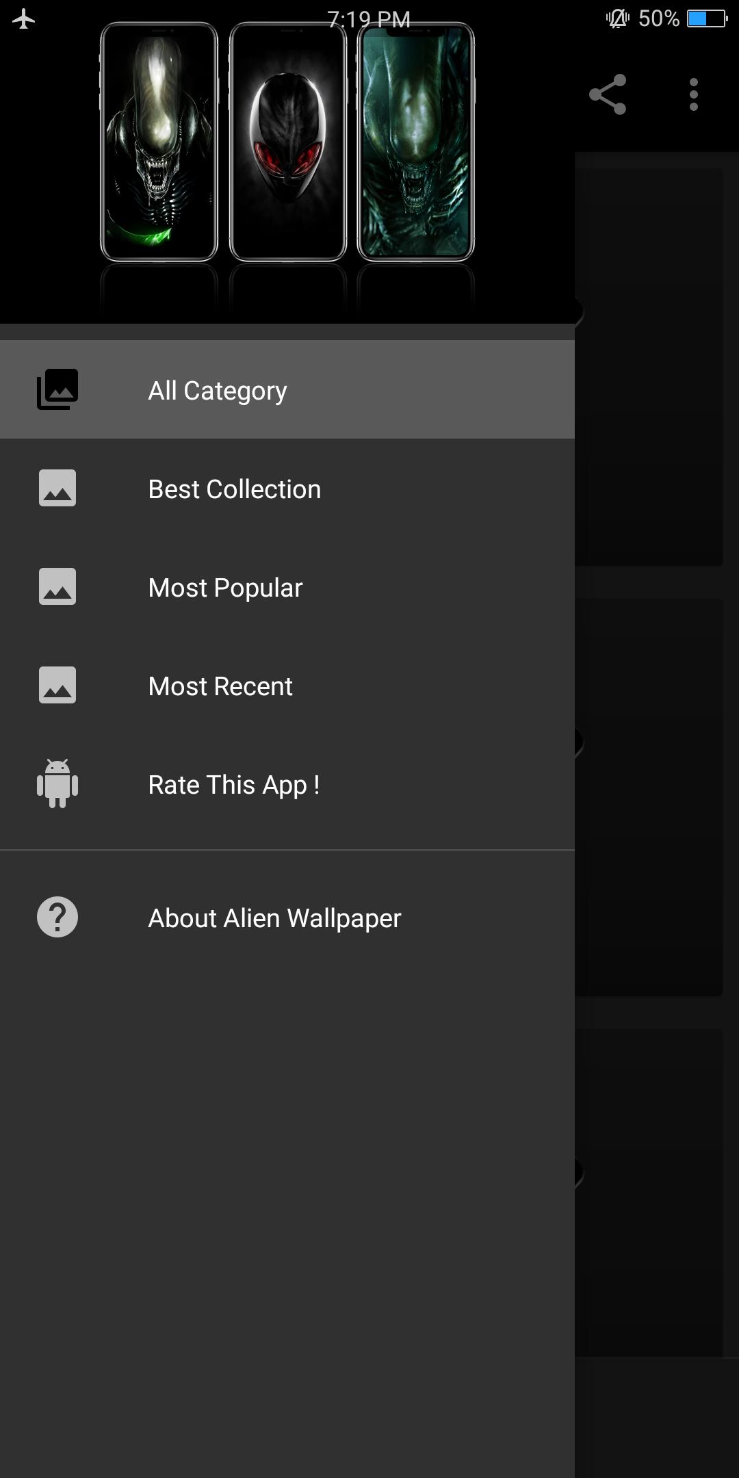Image resolution: width=739 pixels, height=1478 pixels.
Task: Tap the middle red-eyed alien wallpaper preview
Action: [x=287, y=142]
